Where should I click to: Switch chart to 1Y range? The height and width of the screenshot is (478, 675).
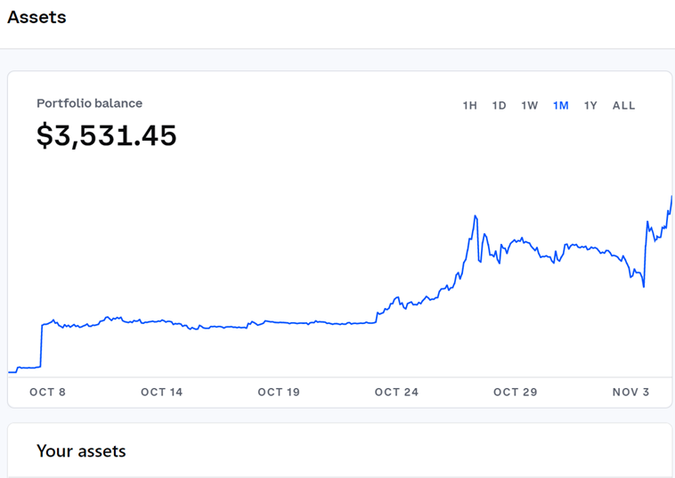590,105
